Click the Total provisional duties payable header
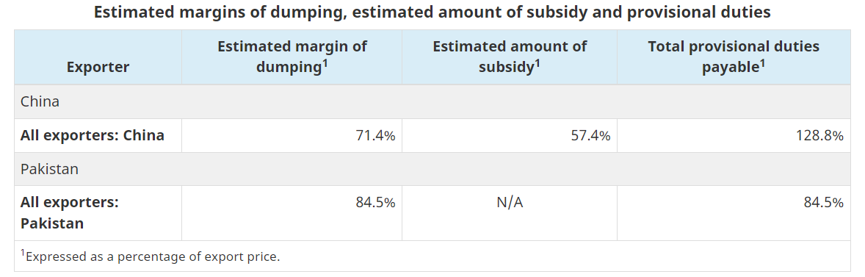Screen dimensions: 865x277 [x=734, y=57]
